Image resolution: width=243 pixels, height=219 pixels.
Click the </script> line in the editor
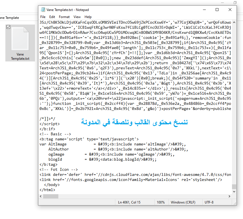point(50,124)
